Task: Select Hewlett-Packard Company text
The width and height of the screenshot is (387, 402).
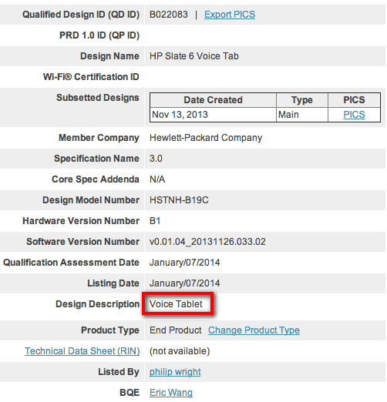Action: click(x=206, y=138)
